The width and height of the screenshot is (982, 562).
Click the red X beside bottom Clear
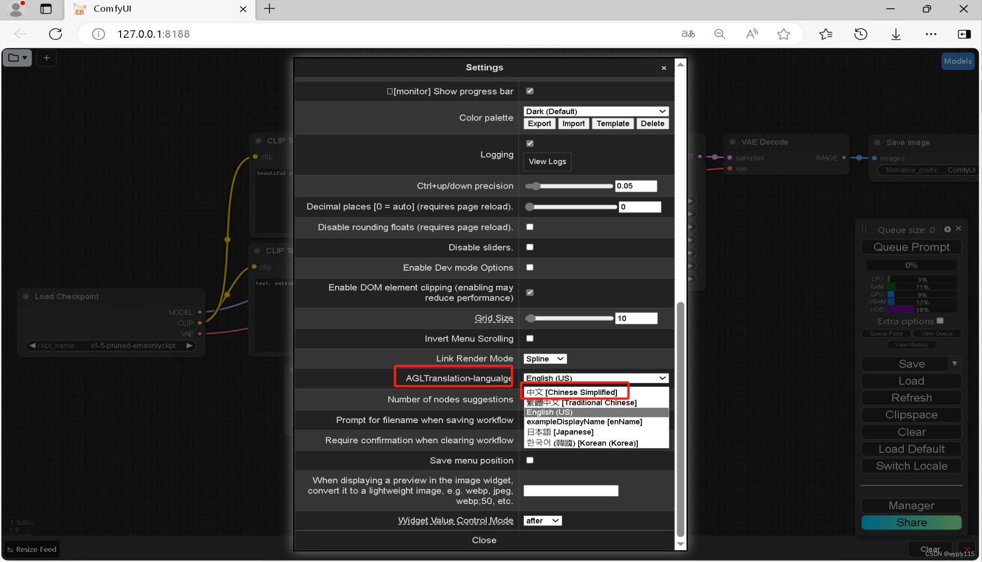tap(967, 549)
